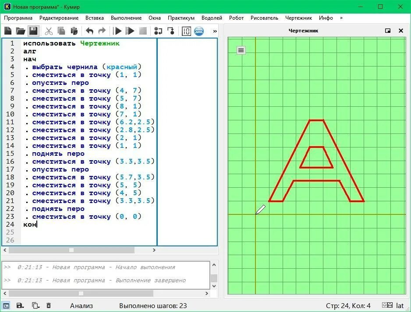
Task: Click line 'выбрать чернила (красный)'
Action: [x=86, y=67]
